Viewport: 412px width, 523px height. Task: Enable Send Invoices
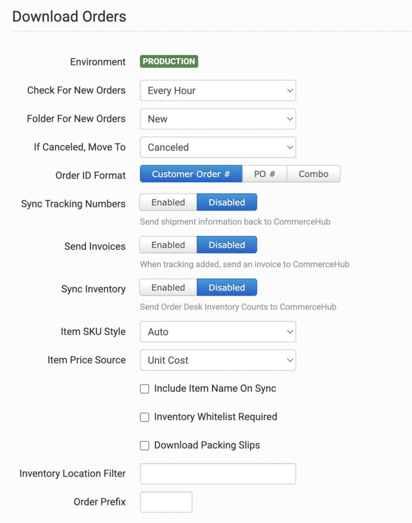point(168,245)
